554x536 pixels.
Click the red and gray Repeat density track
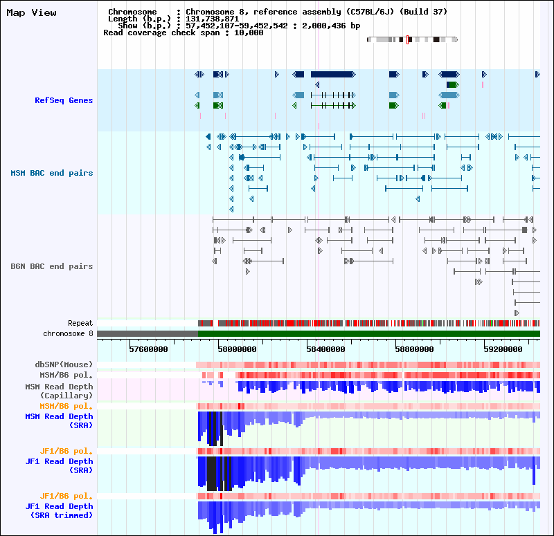pyautogui.click(x=369, y=323)
